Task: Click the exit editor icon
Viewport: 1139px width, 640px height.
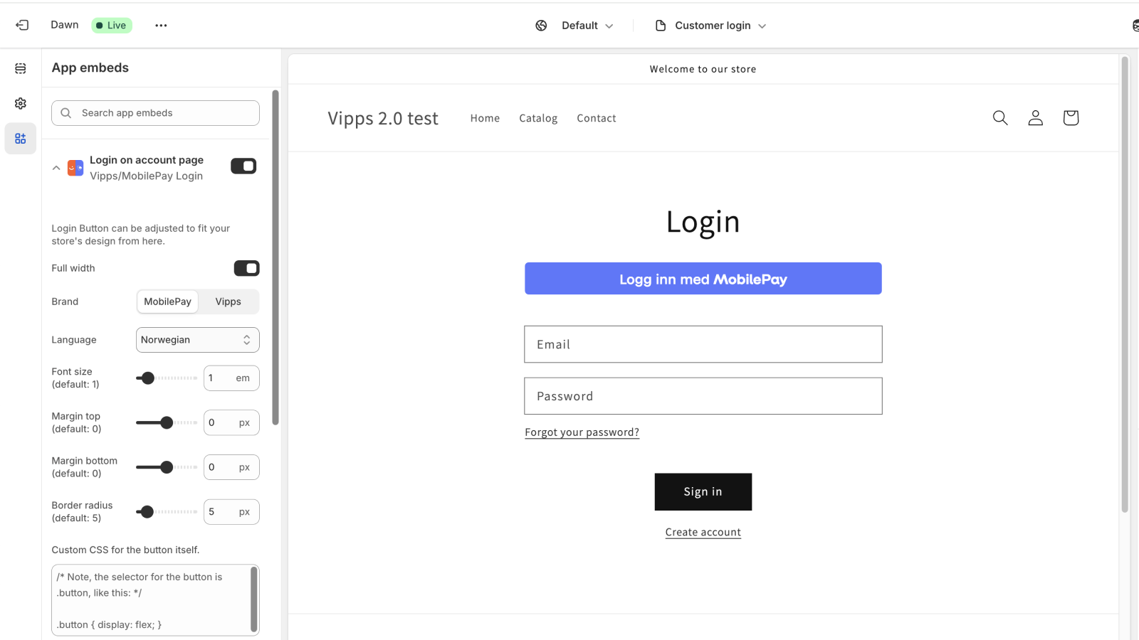Action: 22,25
